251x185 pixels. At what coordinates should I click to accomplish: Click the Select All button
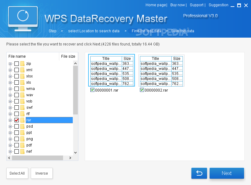(17, 173)
